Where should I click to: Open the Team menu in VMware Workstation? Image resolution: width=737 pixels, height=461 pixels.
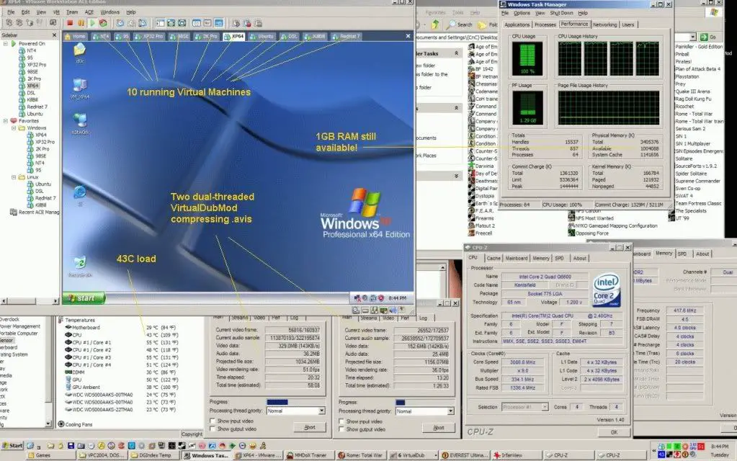[x=72, y=12]
